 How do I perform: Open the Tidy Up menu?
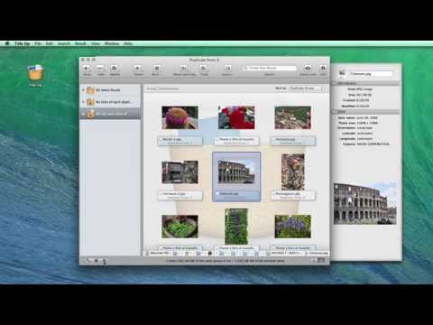tap(23, 43)
